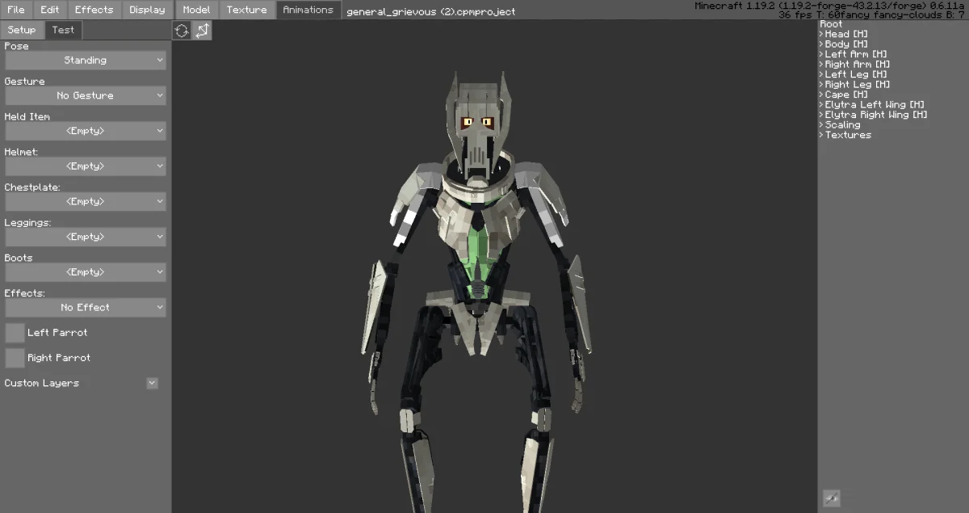
Task: Enable the Left Parrot checkbox
Action: tap(15, 333)
